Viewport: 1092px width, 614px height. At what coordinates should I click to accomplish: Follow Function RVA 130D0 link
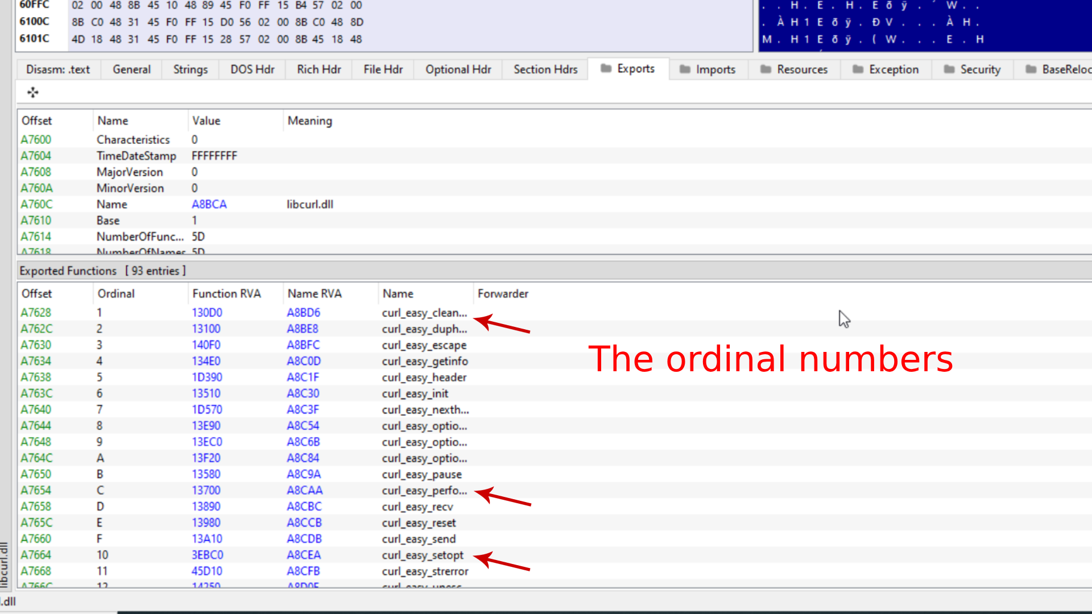tap(207, 313)
